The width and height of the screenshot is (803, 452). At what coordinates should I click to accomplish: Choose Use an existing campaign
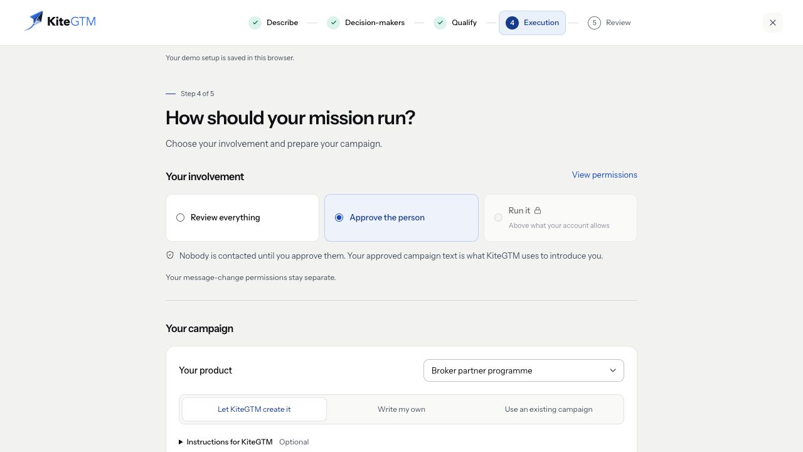[548, 409]
